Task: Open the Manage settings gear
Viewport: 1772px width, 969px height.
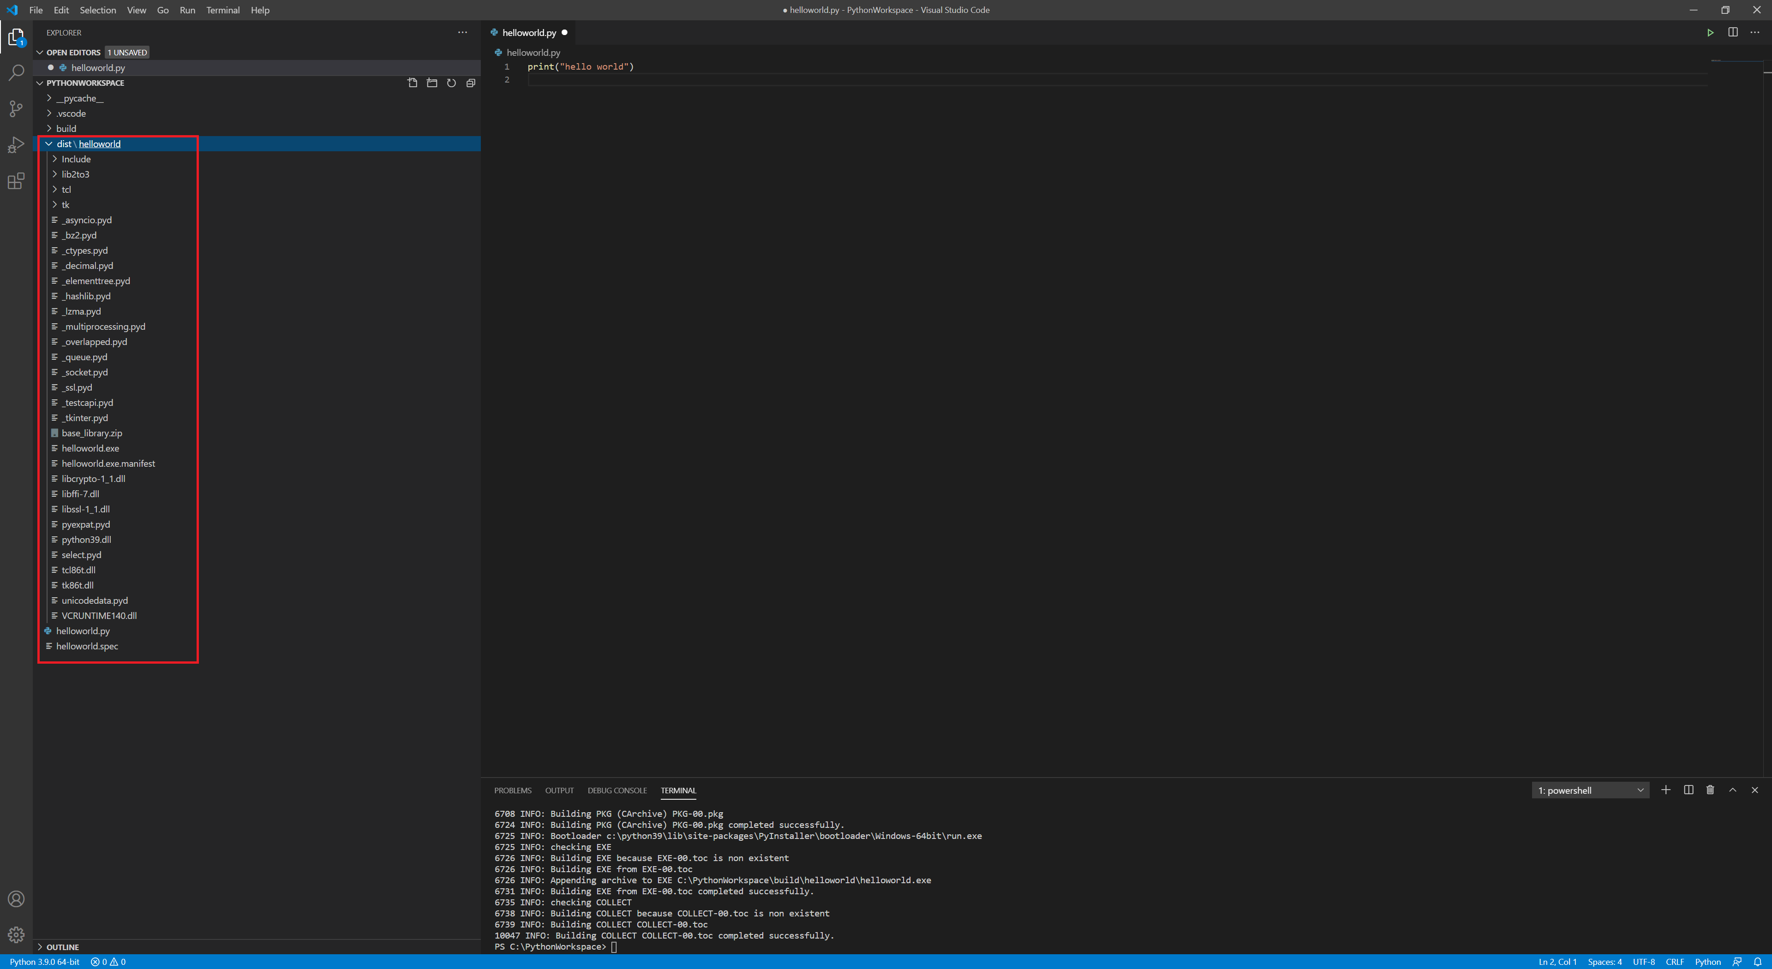Action: pos(16,934)
